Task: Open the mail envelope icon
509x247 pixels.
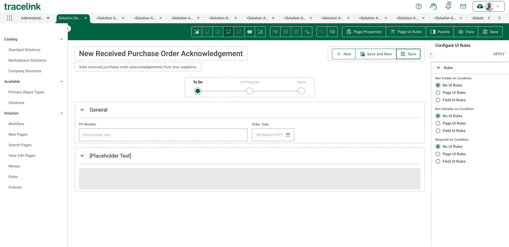Action: point(463,6)
